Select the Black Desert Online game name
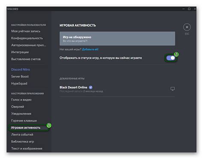Screen dimensions: 203x159 coord(73,87)
